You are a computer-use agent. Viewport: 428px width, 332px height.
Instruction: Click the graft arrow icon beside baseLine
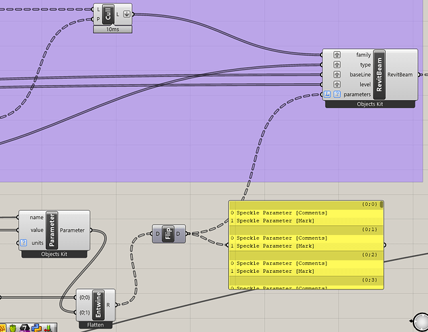click(x=337, y=74)
